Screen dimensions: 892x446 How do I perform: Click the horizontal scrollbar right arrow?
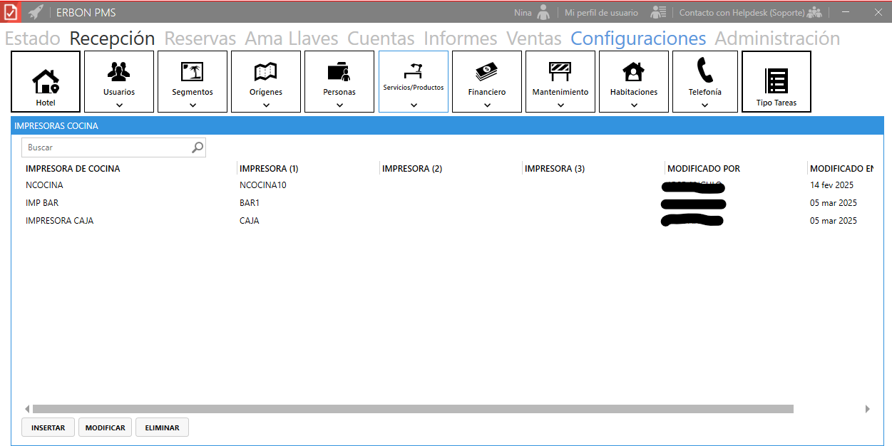tap(868, 409)
